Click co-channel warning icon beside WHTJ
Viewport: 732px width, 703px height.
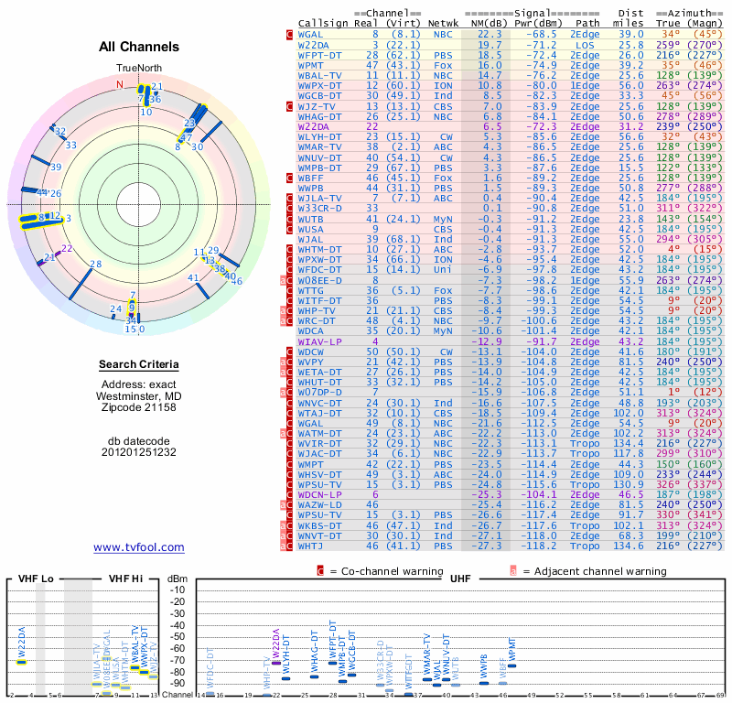coord(290,546)
